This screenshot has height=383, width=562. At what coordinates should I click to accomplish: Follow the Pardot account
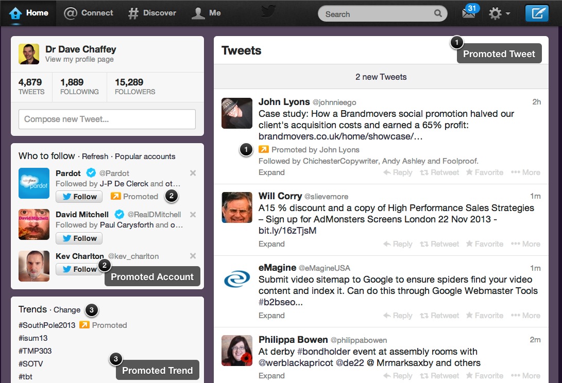[x=79, y=196]
